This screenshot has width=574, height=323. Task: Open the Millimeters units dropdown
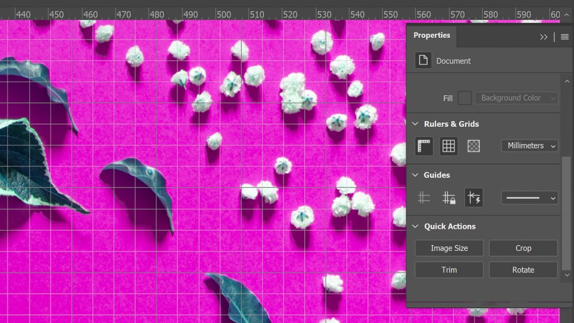[530, 146]
